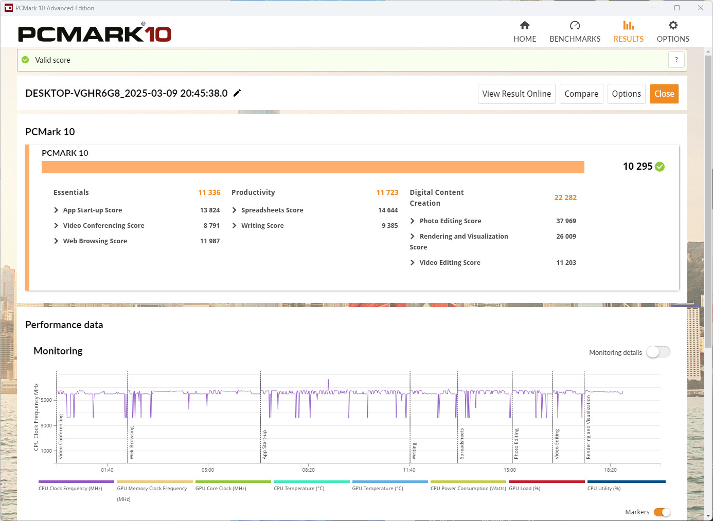Screen dimensions: 713x521
Task: Turn off the Markers toggle
Action: (x=662, y=512)
